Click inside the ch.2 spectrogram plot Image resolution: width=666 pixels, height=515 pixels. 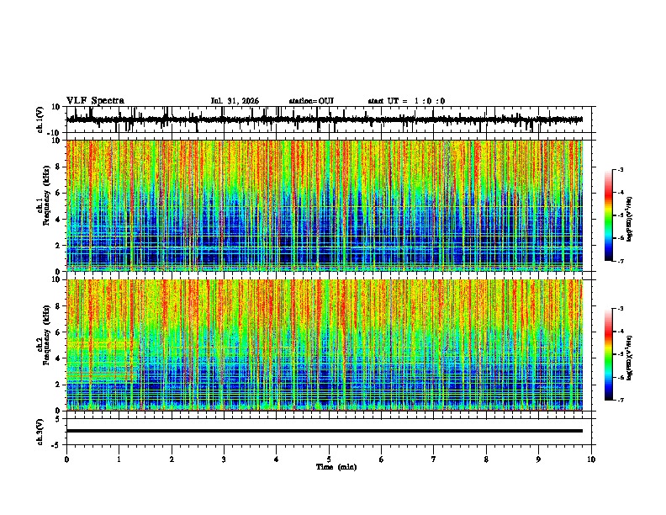pyautogui.click(x=325, y=345)
